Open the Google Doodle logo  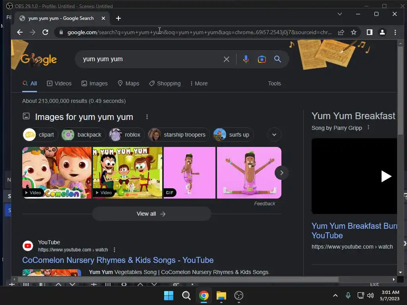click(x=39, y=60)
